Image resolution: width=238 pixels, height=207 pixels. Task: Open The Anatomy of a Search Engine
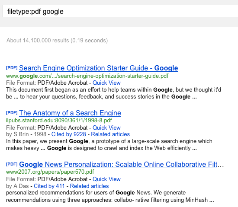70,113
